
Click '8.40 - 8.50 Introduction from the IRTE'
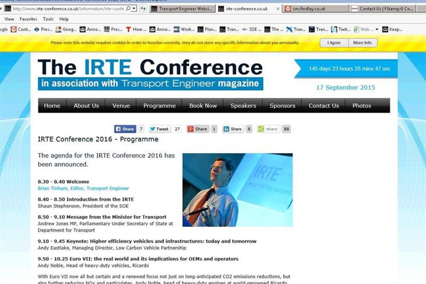[x=86, y=199]
